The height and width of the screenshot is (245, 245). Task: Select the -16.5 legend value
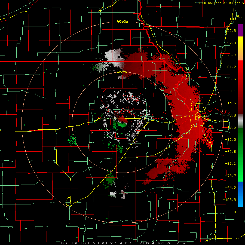(231, 127)
